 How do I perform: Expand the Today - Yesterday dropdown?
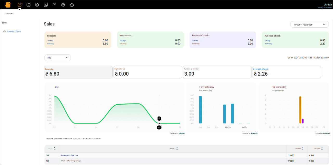point(309,25)
